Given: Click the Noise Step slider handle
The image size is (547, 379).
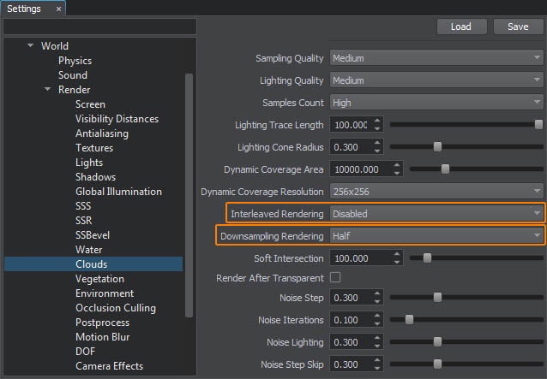Looking at the screenshot, I should [x=437, y=298].
